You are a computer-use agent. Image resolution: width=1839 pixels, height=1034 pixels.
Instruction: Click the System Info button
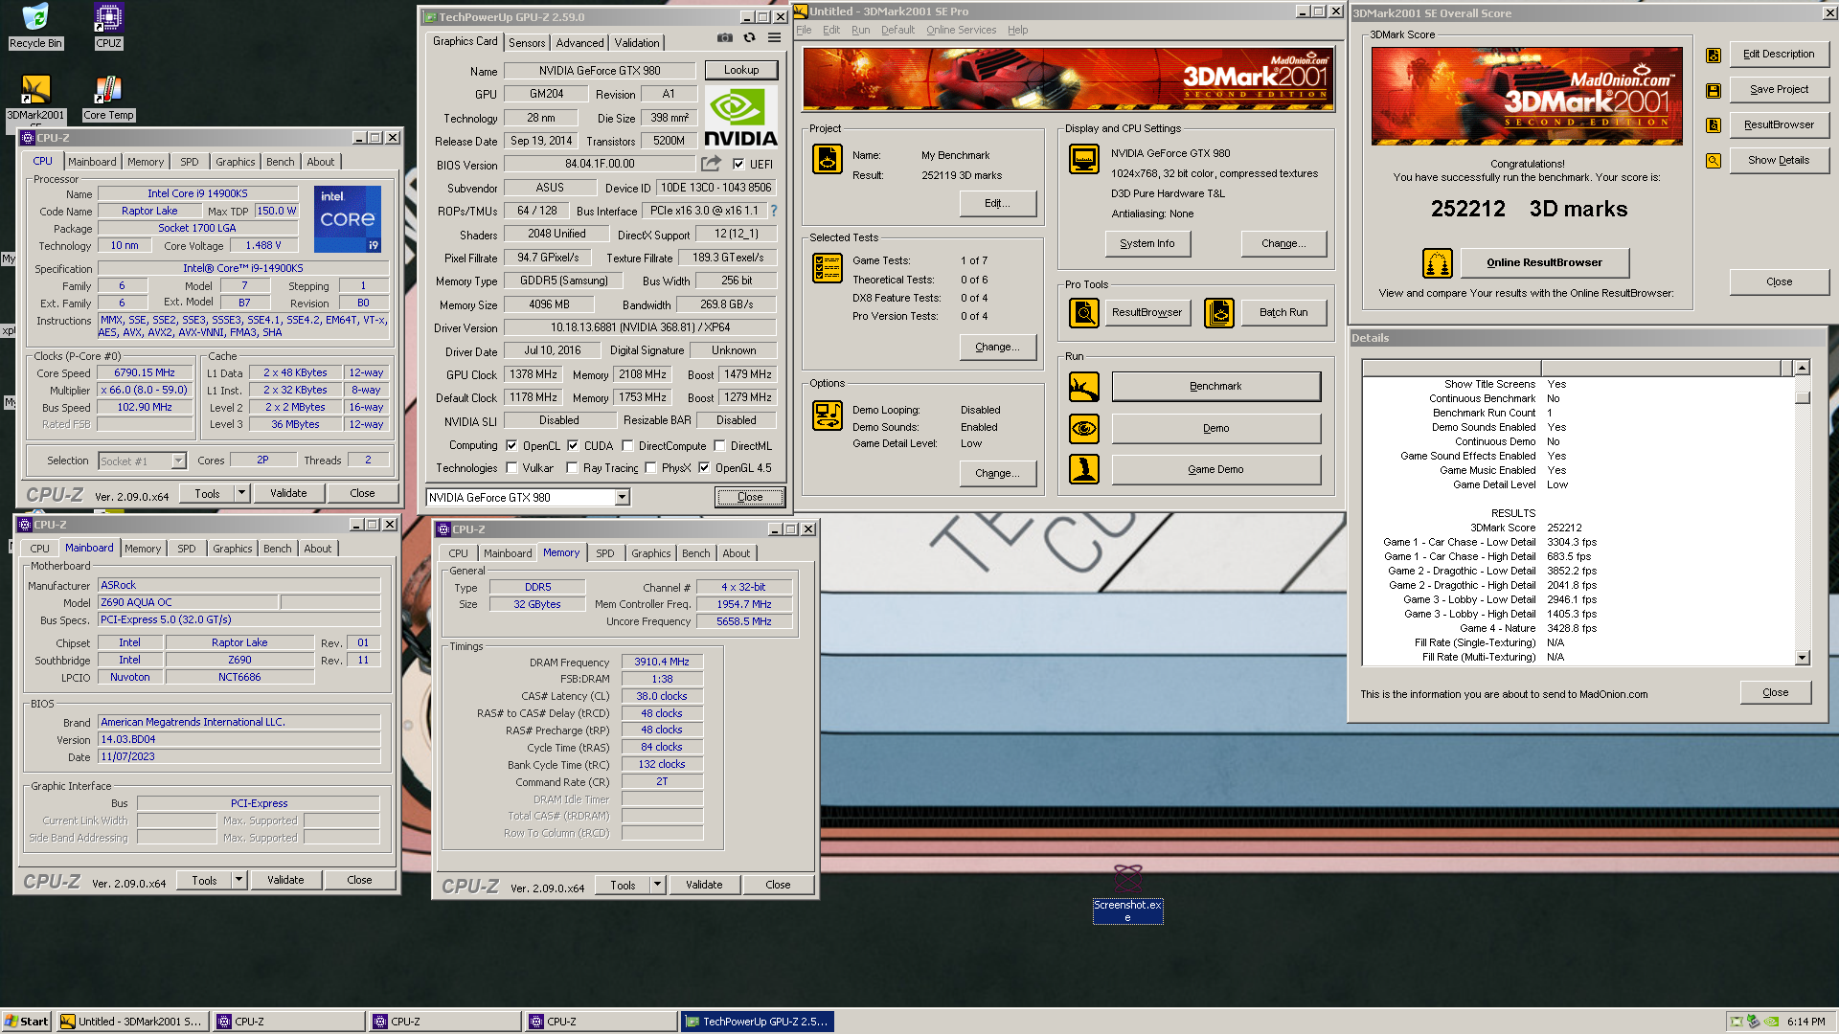[1147, 243]
